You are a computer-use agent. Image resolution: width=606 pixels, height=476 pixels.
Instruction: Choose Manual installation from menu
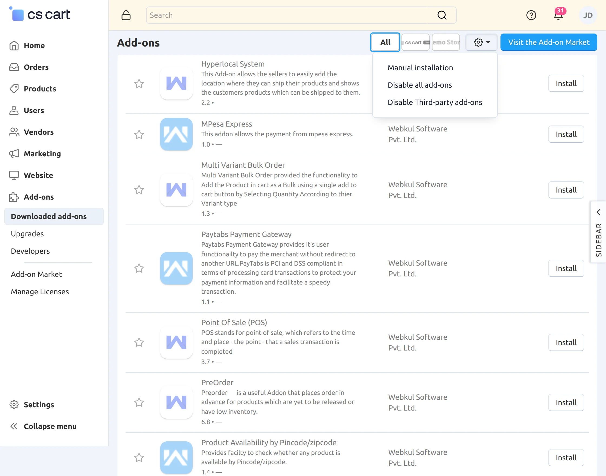[x=420, y=68]
